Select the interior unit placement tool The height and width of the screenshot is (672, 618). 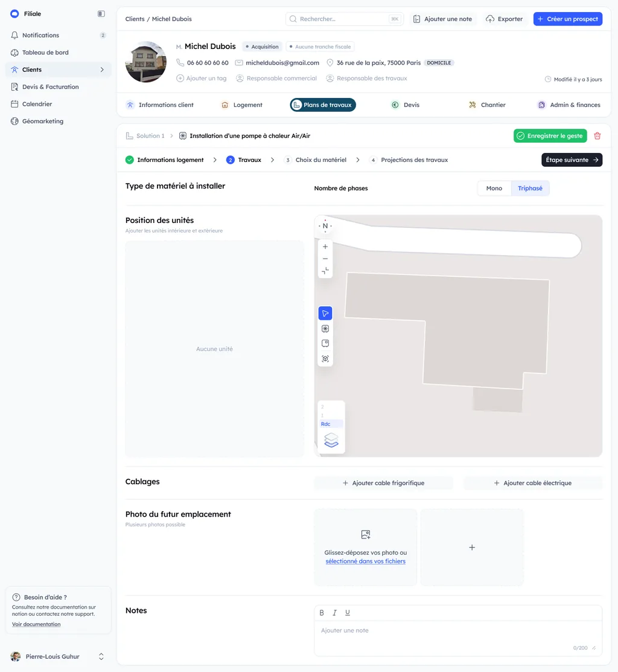(x=325, y=343)
